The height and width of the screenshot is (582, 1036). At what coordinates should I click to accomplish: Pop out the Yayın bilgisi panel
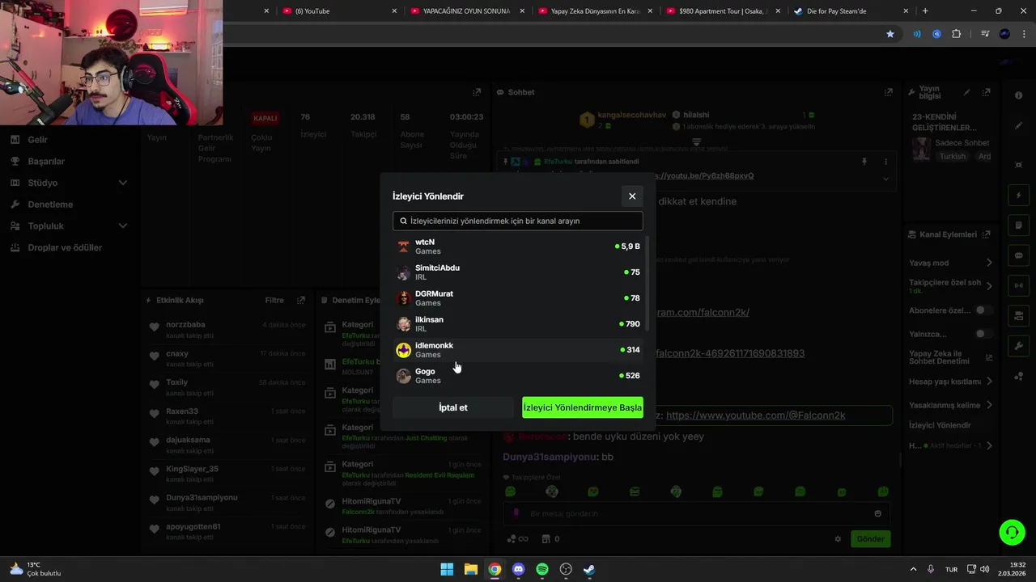(987, 92)
